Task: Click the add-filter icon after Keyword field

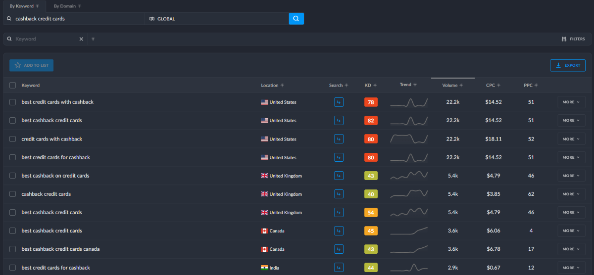Action: (x=93, y=39)
